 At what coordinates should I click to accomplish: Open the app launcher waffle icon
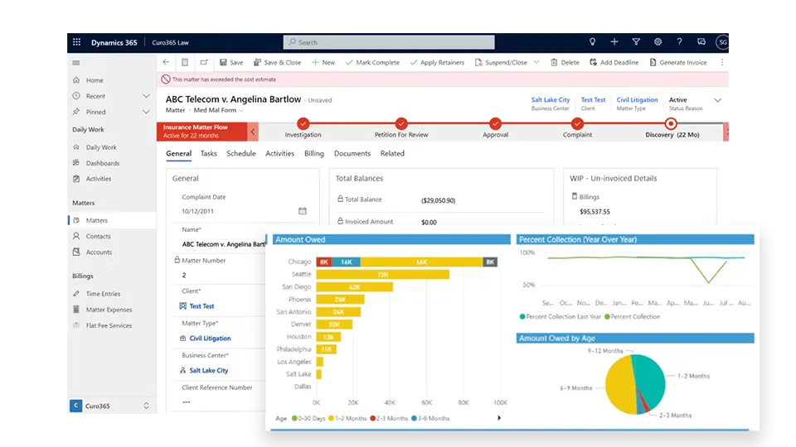point(77,42)
